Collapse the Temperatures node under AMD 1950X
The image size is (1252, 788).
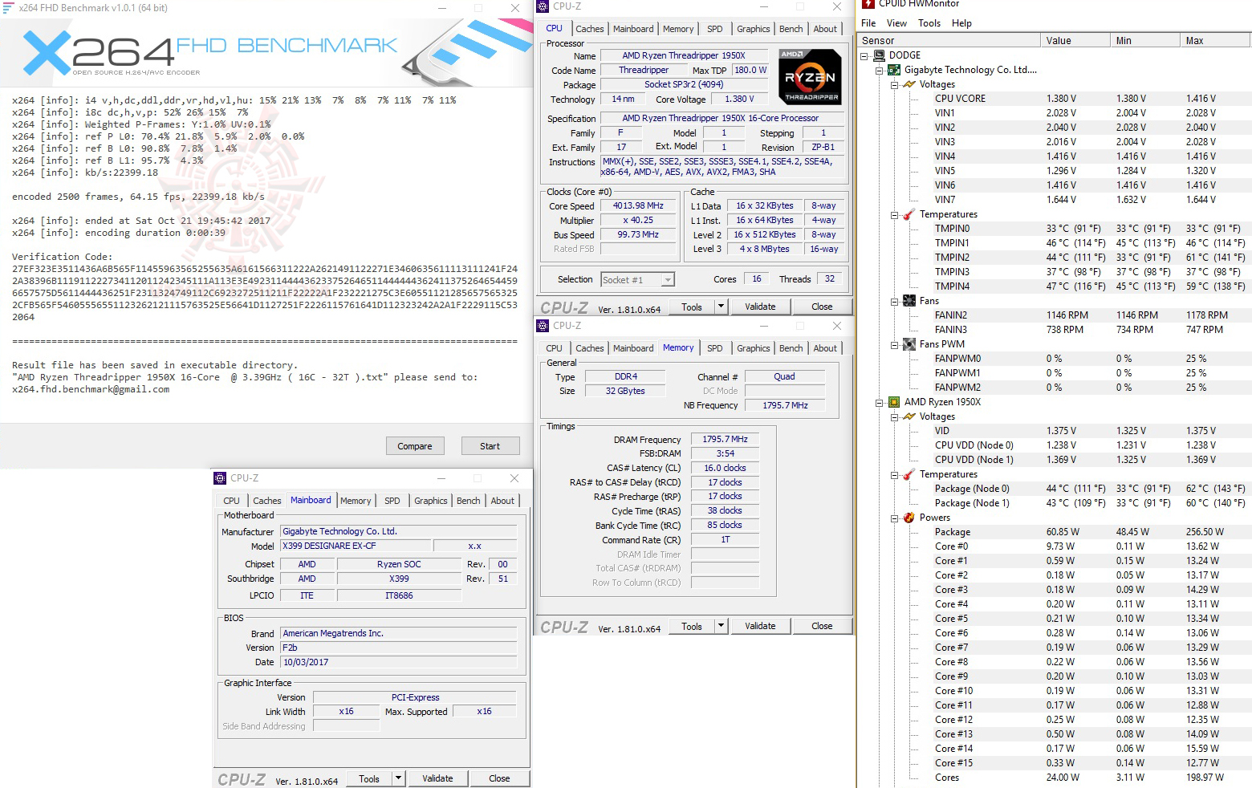tap(894, 474)
